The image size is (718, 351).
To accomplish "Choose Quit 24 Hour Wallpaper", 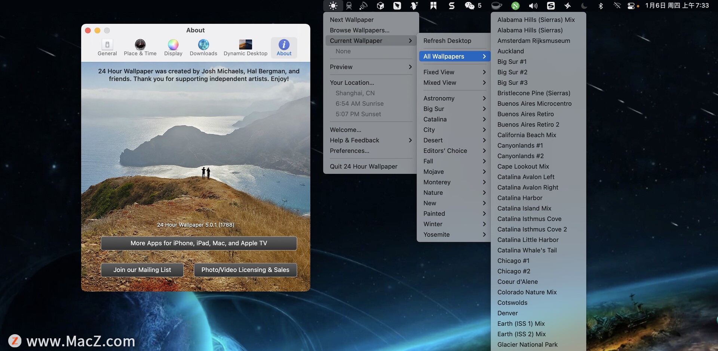I will (371, 166).
